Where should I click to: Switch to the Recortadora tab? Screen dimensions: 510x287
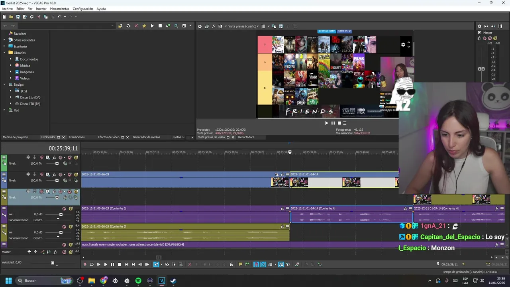(246, 137)
